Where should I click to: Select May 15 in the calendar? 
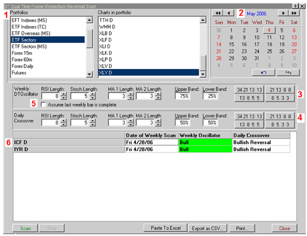pos(231,44)
